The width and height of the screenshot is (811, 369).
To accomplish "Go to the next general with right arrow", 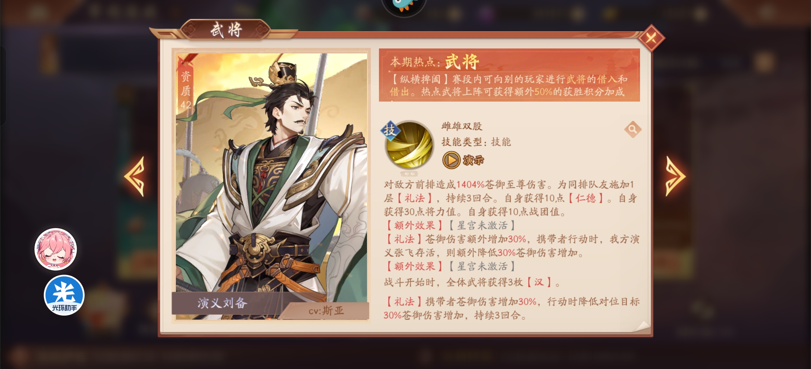I will [676, 176].
